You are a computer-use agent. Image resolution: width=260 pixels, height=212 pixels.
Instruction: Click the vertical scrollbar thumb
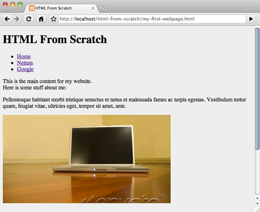(x=257, y=89)
